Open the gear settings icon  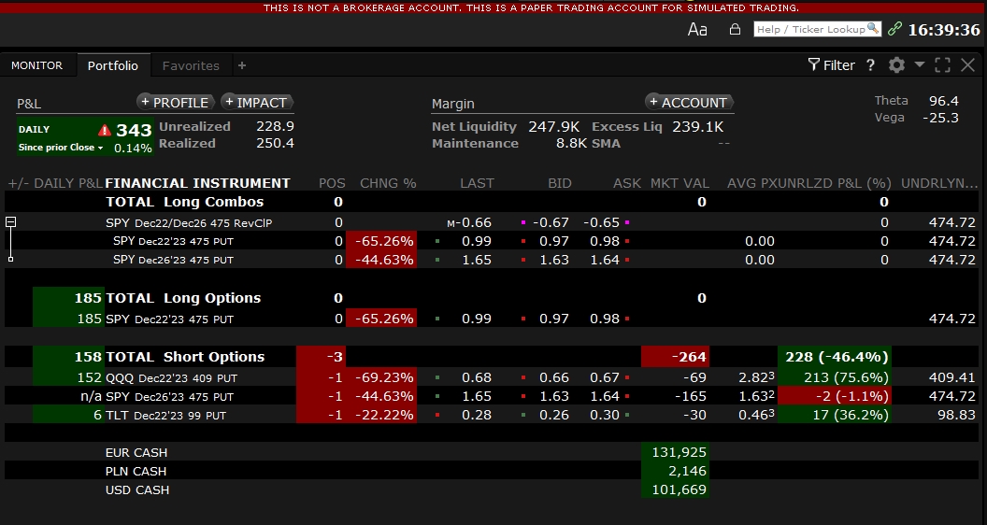point(896,64)
